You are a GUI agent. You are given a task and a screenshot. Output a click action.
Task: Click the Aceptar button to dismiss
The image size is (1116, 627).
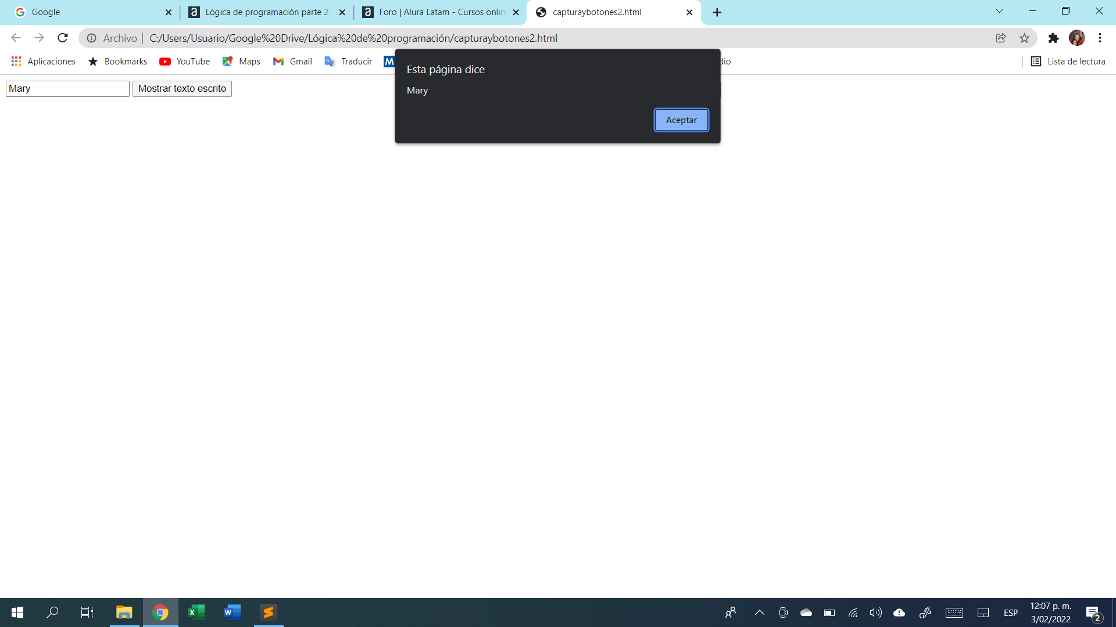click(x=681, y=120)
